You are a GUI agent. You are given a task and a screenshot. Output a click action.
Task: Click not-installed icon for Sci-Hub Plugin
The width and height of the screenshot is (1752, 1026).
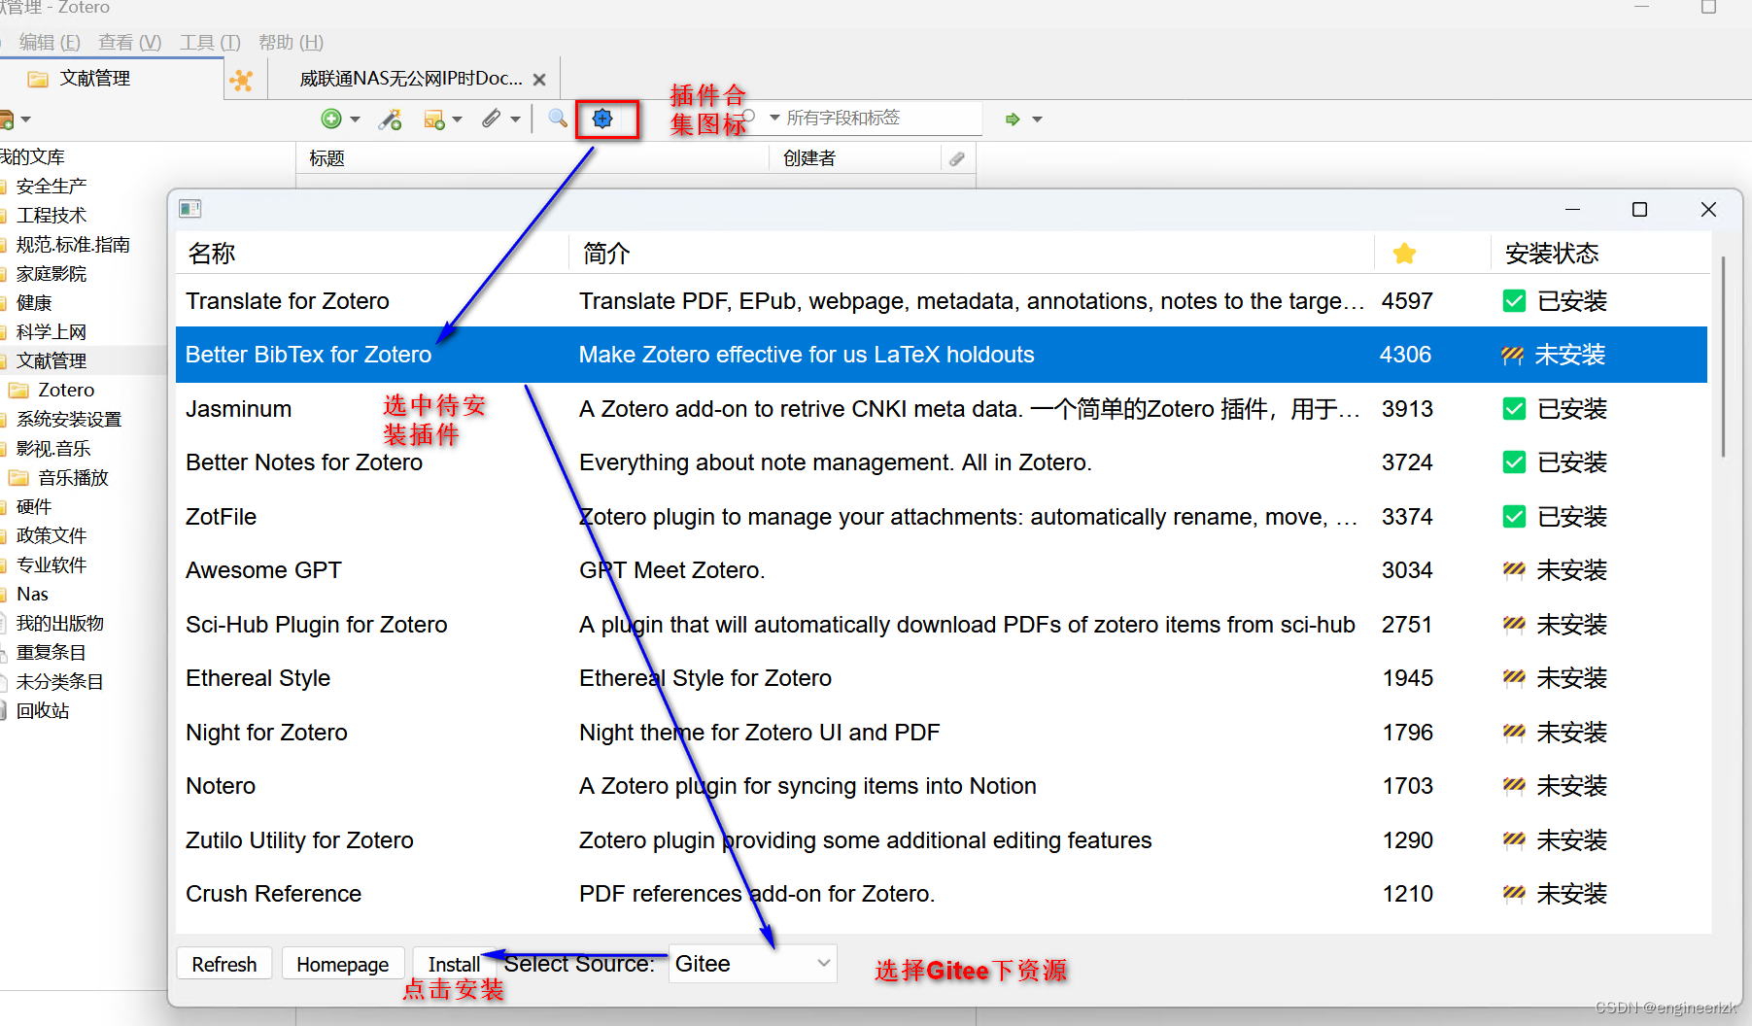1514,625
